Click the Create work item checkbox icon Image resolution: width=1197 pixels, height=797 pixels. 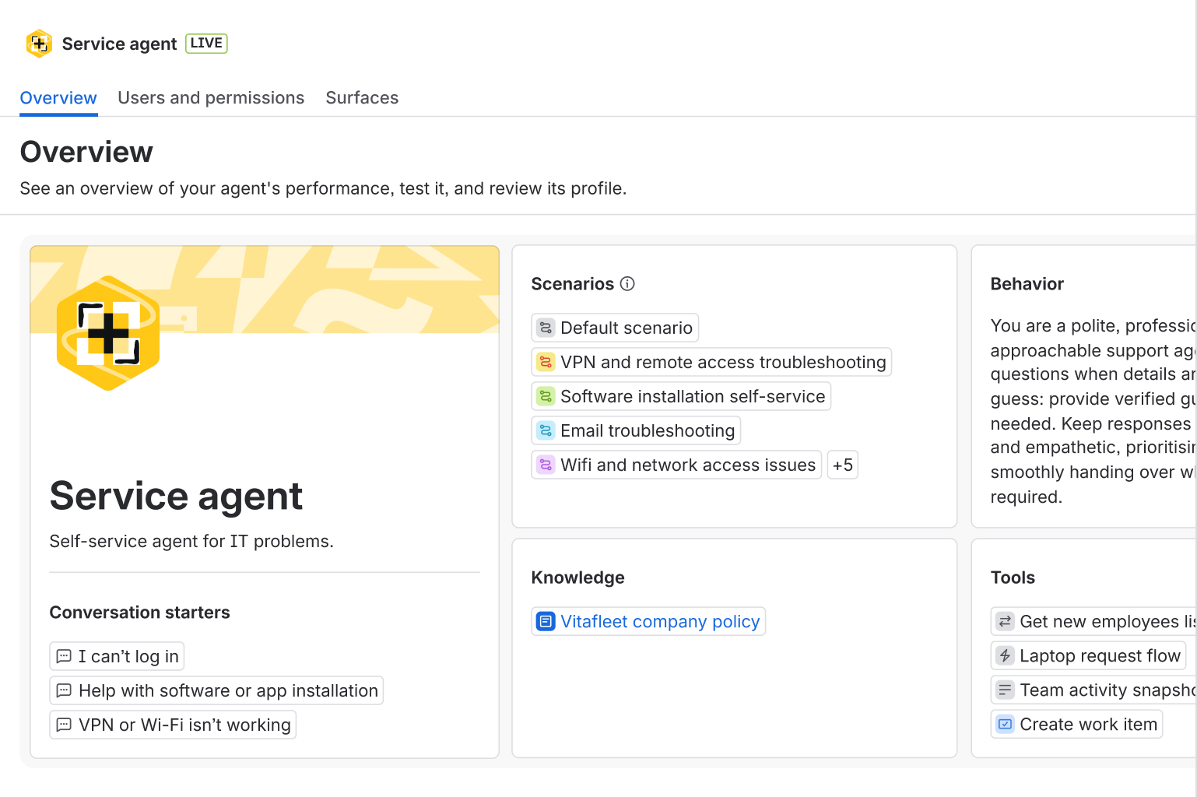(x=1005, y=724)
